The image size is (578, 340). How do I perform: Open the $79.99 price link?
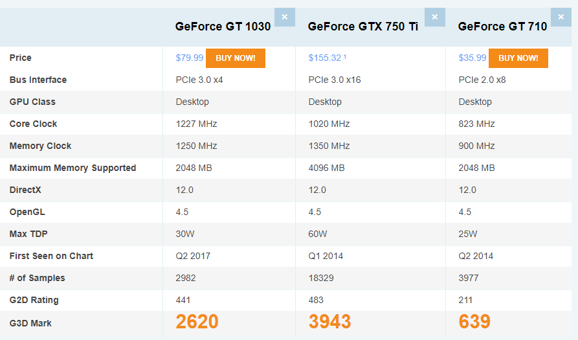[190, 58]
